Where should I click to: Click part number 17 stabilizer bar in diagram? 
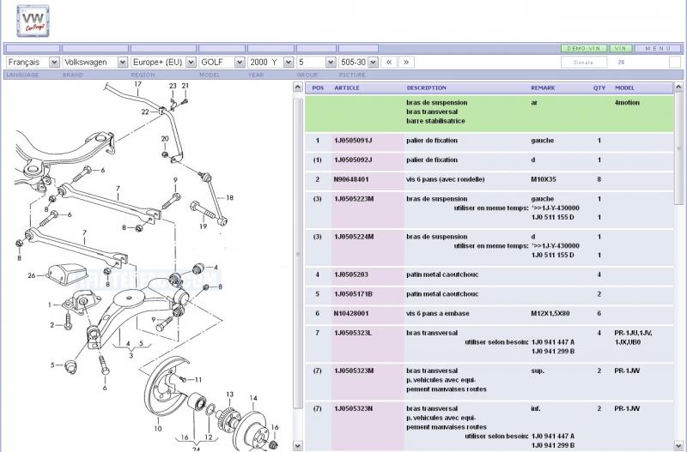click(137, 84)
